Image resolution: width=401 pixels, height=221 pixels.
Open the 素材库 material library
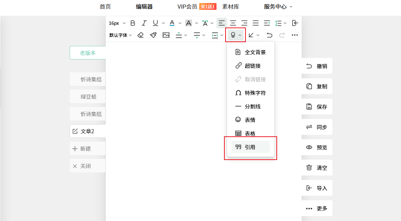pos(231,7)
